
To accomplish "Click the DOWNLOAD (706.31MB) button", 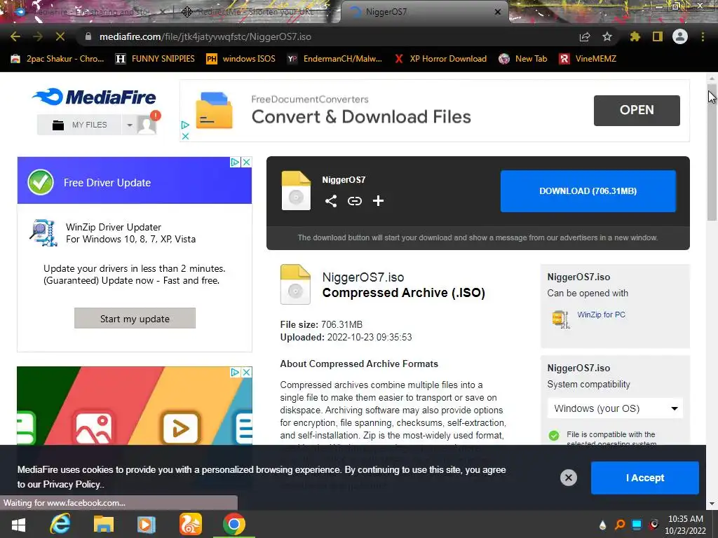I will (x=588, y=191).
